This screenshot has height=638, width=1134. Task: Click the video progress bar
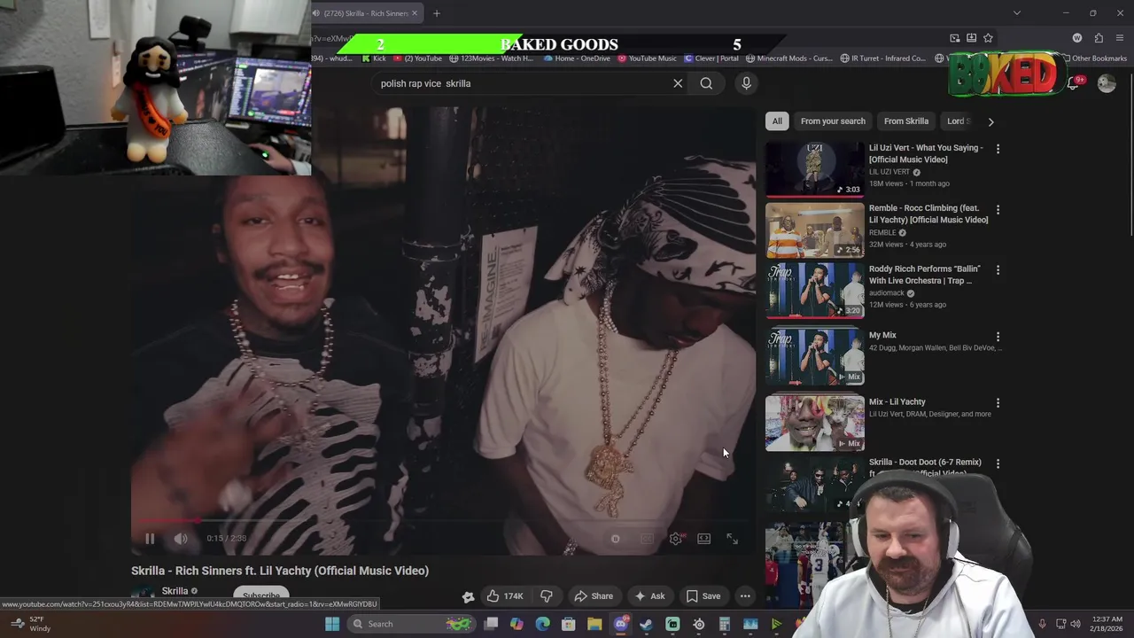pyautogui.click(x=443, y=521)
